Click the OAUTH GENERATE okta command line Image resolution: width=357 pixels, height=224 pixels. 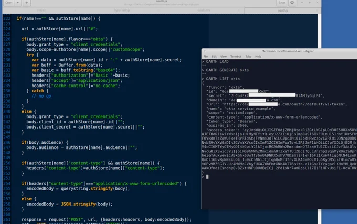click(227, 70)
